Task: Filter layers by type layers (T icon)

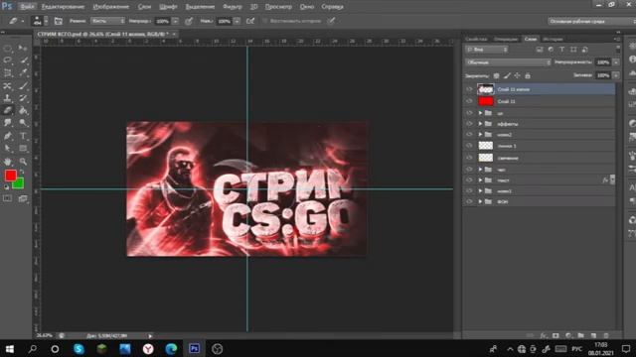Action: (x=561, y=50)
